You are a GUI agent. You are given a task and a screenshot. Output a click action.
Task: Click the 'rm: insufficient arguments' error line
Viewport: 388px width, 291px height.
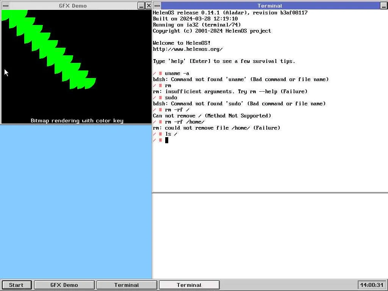click(x=230, y=91)
